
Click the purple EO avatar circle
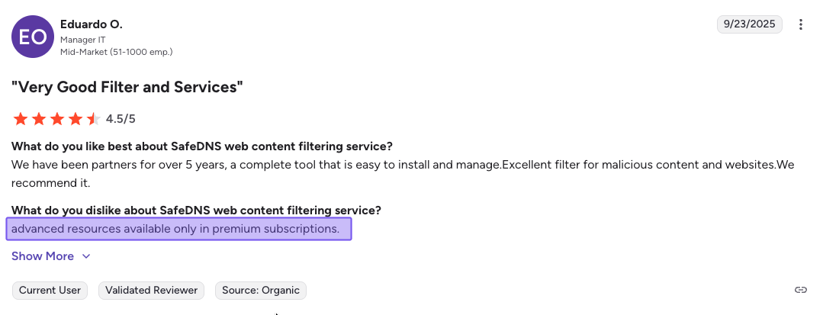[x=33, y=37]
